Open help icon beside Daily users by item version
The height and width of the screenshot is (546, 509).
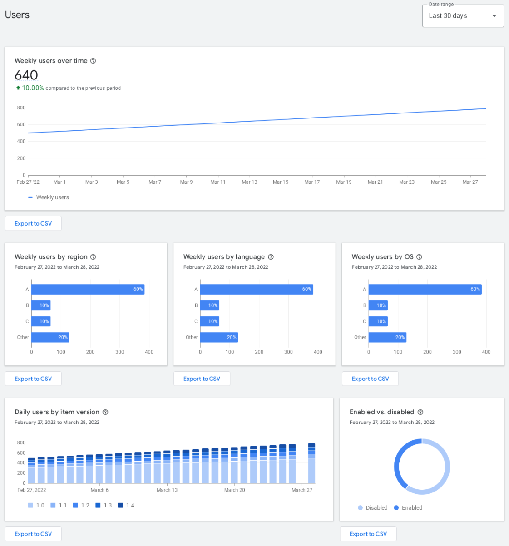pos(105,412)
